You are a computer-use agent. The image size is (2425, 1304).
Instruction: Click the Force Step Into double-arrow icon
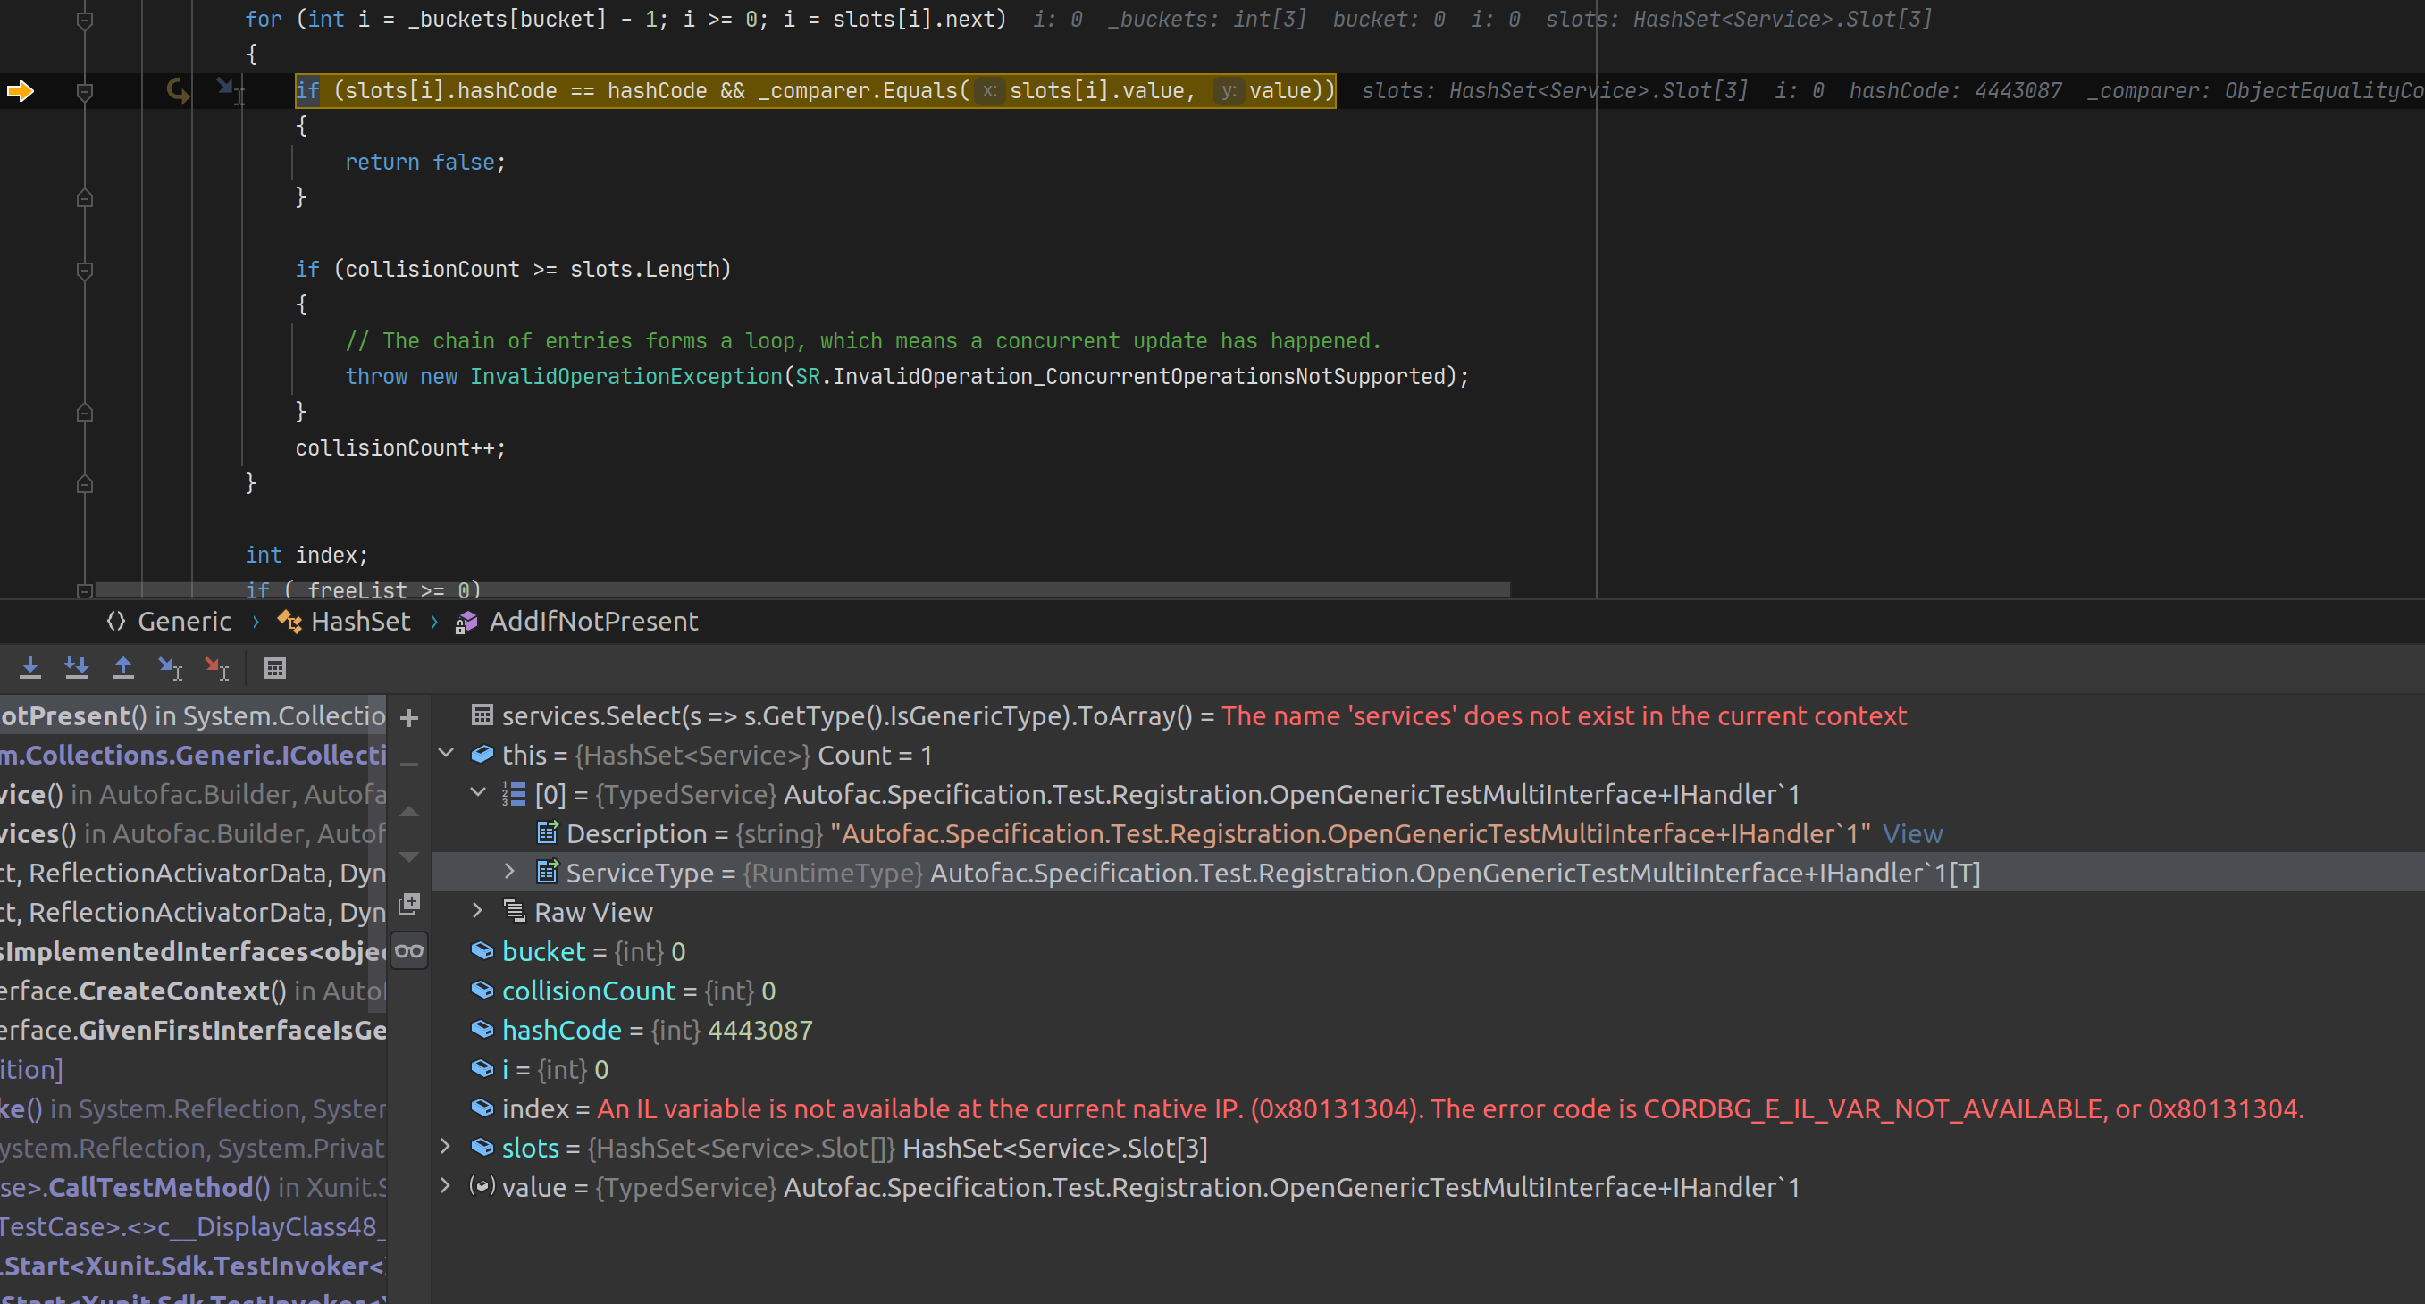click(77, 668)
